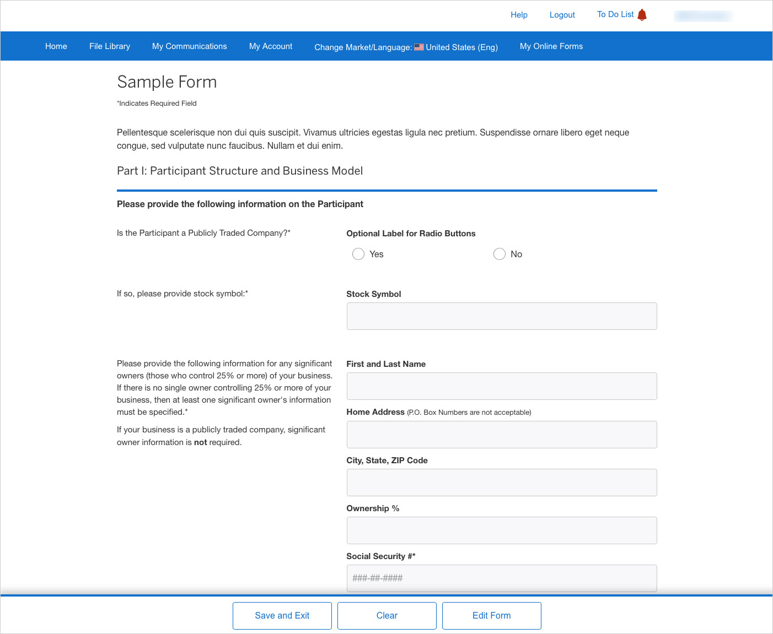This screenshot has height=634, width=773.
Task: Open the To Do List link
Action: click(x=615, y=14)
